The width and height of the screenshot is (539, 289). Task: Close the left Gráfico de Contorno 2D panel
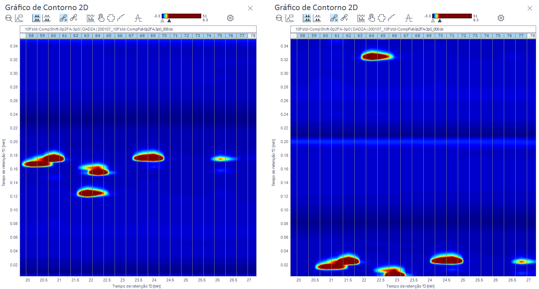(250, 8)
